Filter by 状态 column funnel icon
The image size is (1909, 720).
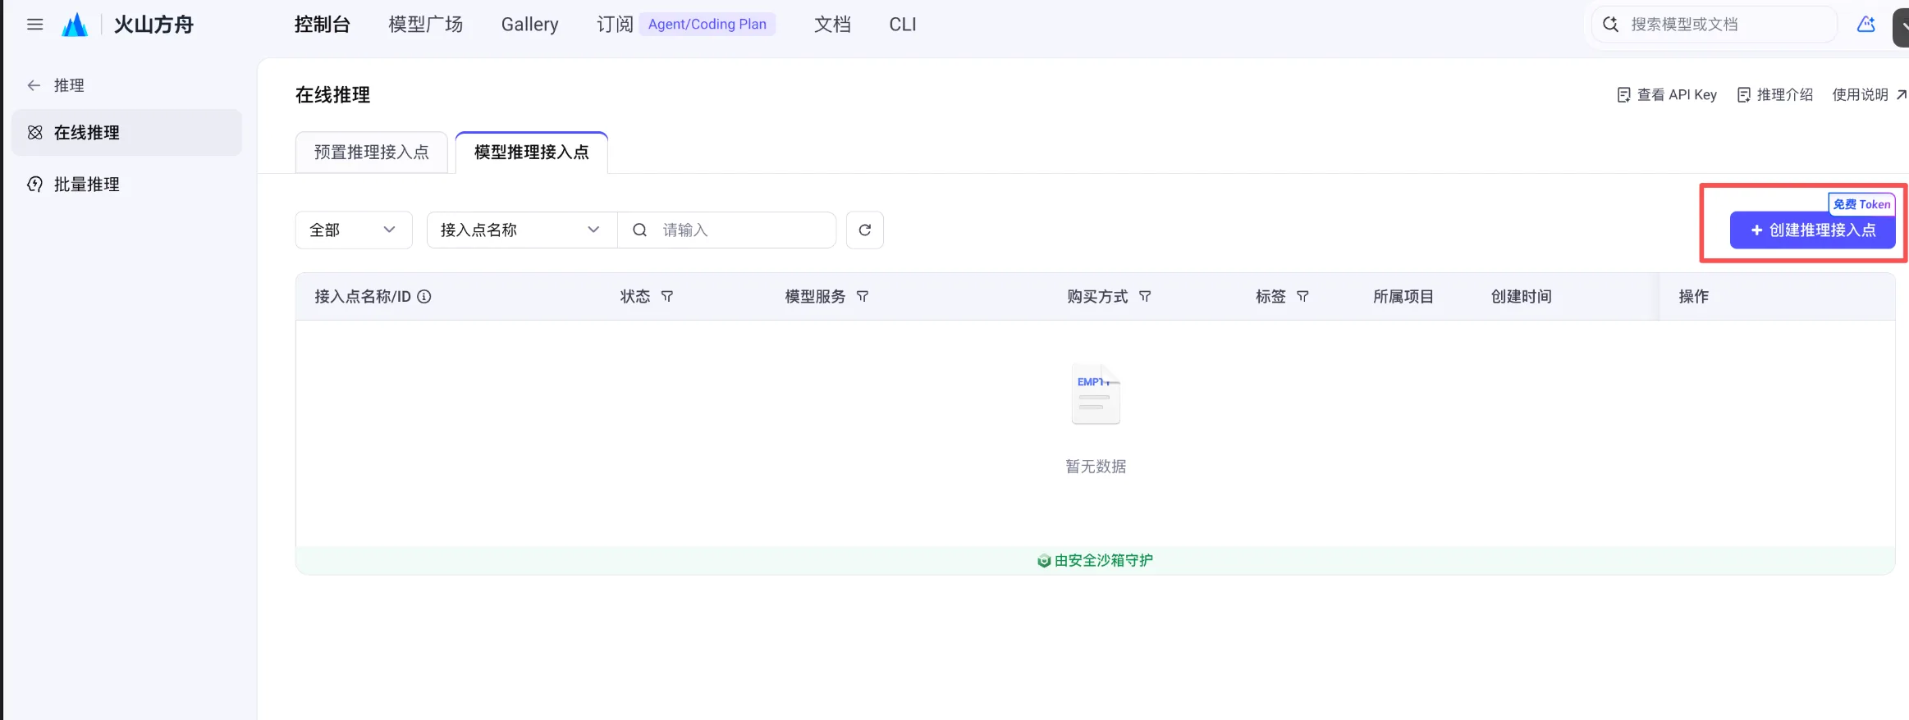coord(667,297)
